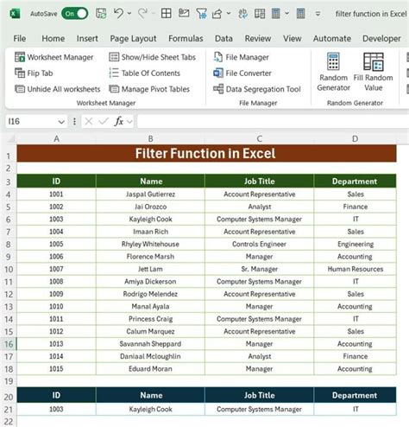Image resolution: width=409 pixels, height=427 pixels.
Task: Select column B header
Action: [x=150, y=139]
